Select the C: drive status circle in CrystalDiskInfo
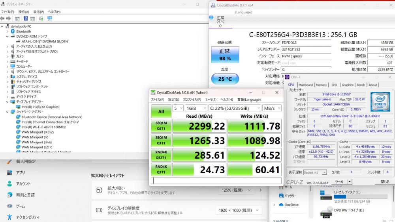The height and width of the screenshot is (222, 395). point(211,17)
